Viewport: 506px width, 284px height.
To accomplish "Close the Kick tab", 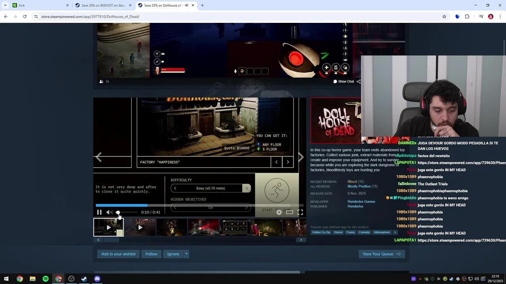I will click(x=67, y=6).
